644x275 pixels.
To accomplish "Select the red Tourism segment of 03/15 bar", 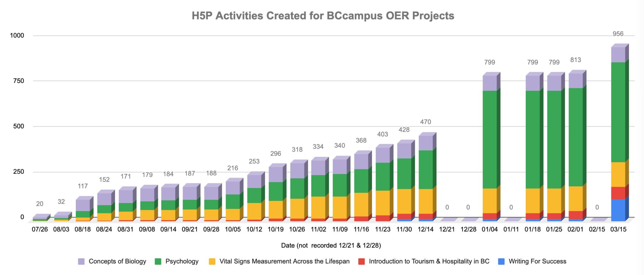I will [618, 193].
